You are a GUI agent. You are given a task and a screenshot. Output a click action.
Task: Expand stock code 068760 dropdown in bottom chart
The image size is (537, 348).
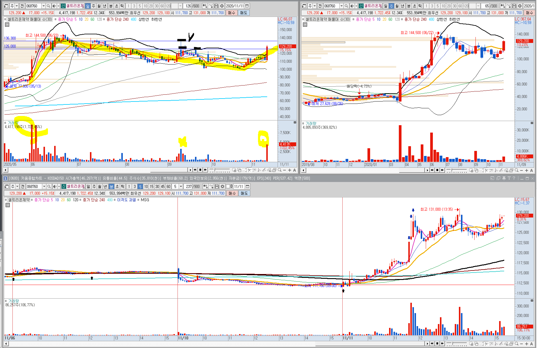[44, 186]
